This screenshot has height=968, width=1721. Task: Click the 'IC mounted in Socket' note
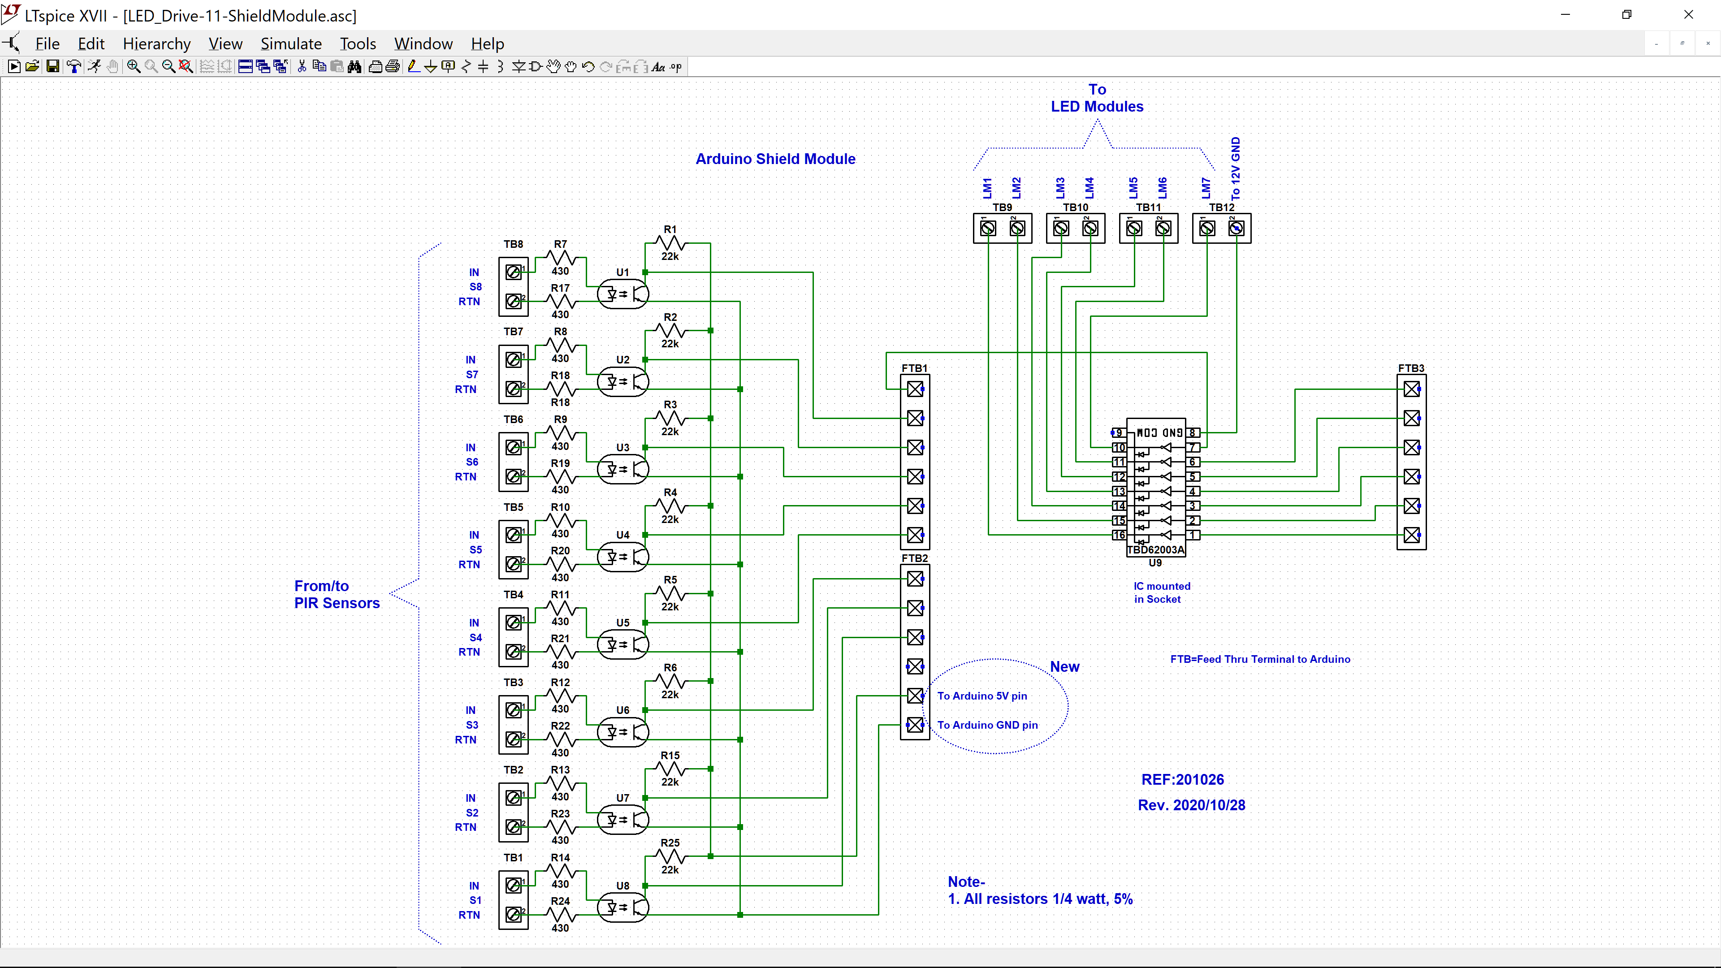1162,592
